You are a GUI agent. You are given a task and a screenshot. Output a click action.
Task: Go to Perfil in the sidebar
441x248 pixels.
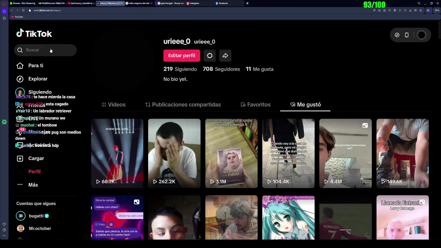pyautogui.click(x=34, y=172)
